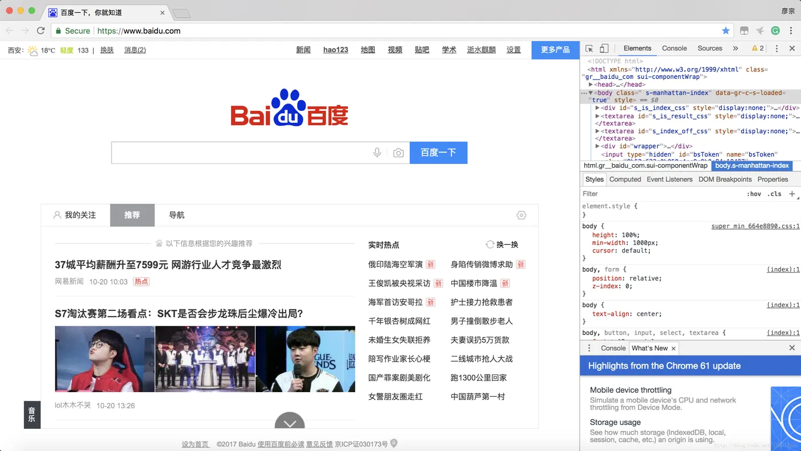801x451 pixels.
Task: Toggle the .cls class editor
Action: click(x=774, y=194)
